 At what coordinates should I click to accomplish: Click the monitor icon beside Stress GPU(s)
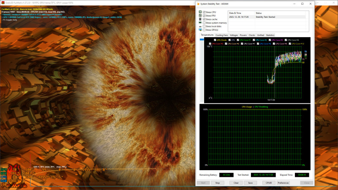[x=200, y=30]
